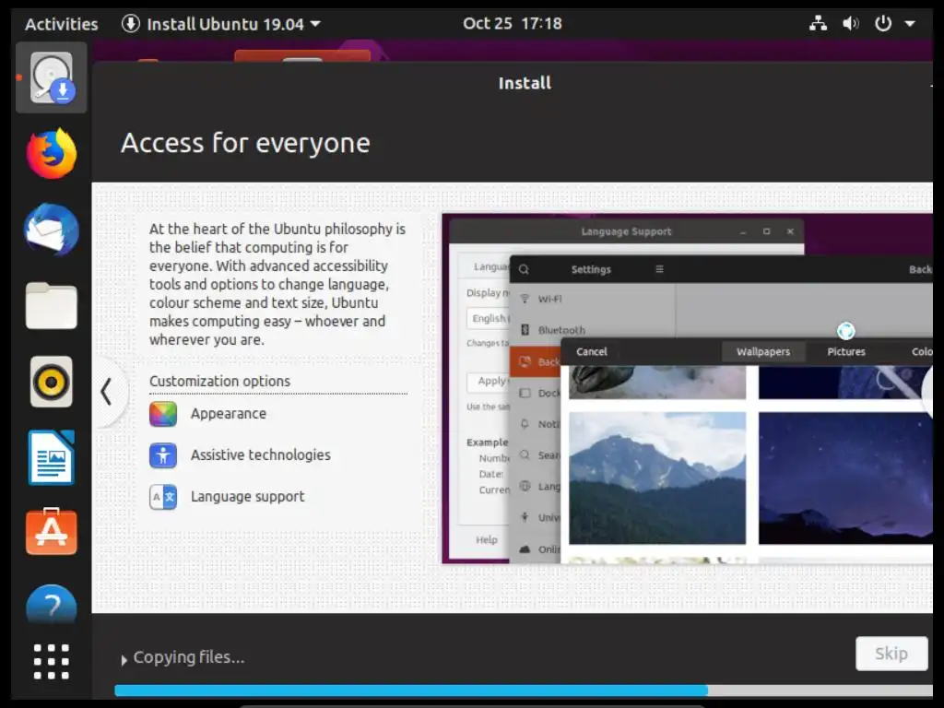The image size is (944, 708).
Task: Open the system menu arrow
Action: (910, 24)
